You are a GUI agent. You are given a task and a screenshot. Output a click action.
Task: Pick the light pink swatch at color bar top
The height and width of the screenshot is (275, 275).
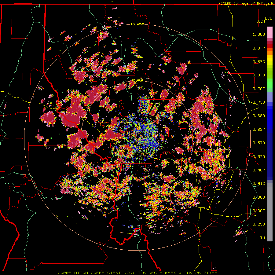click(x=270, y=33)
